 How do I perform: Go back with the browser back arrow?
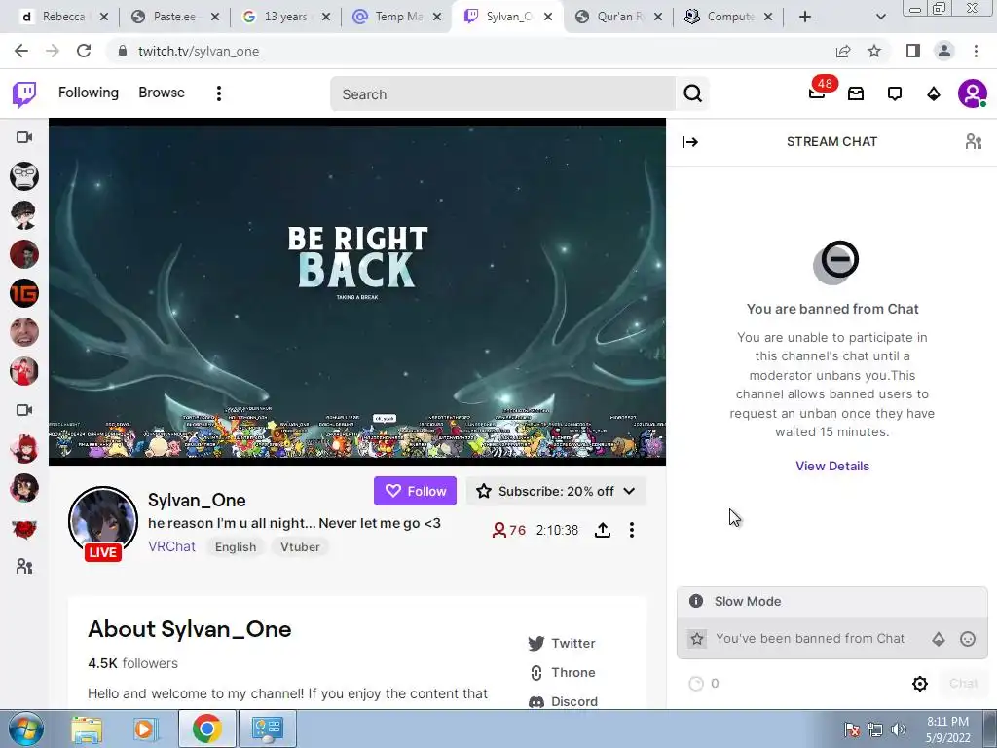pyautogui.click(x=21, y=51)
